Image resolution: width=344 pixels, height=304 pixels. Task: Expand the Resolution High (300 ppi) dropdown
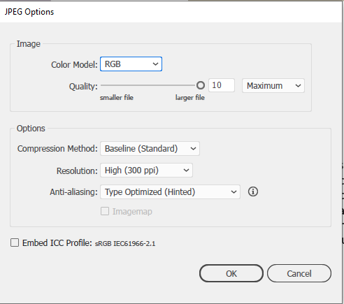(x=146, y=171)
